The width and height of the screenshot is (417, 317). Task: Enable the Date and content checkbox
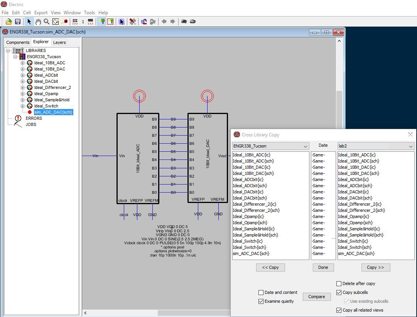[x=261, y=293]
